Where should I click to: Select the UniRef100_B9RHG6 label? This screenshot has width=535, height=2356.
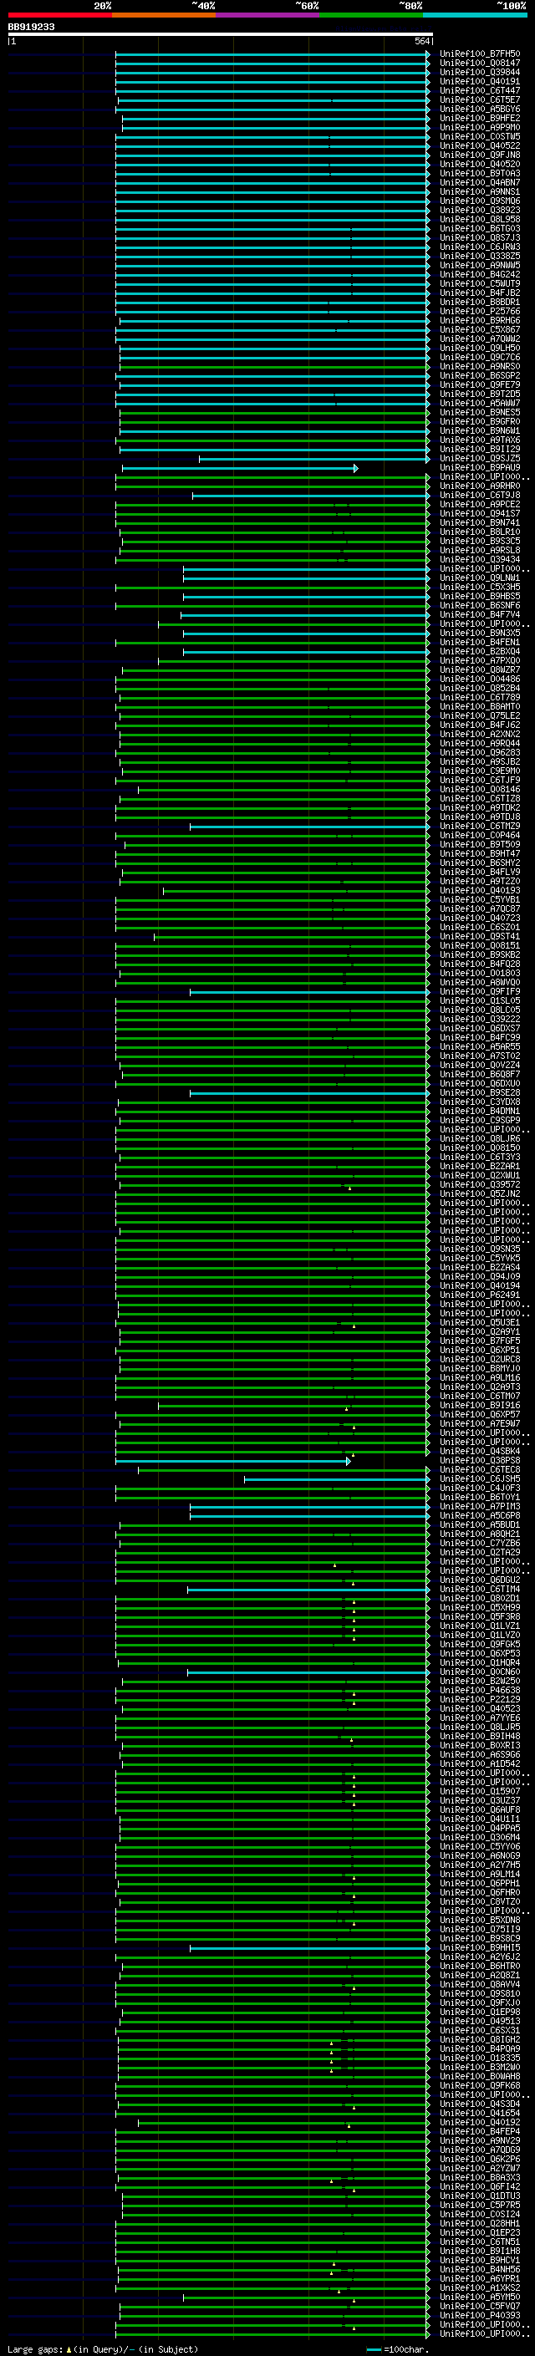tap(480, 321)
